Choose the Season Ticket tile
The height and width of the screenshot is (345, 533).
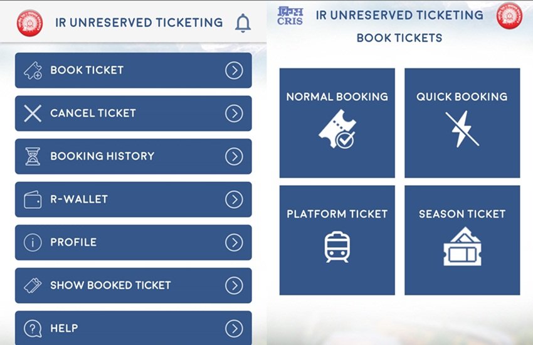(x=462, y=240)
